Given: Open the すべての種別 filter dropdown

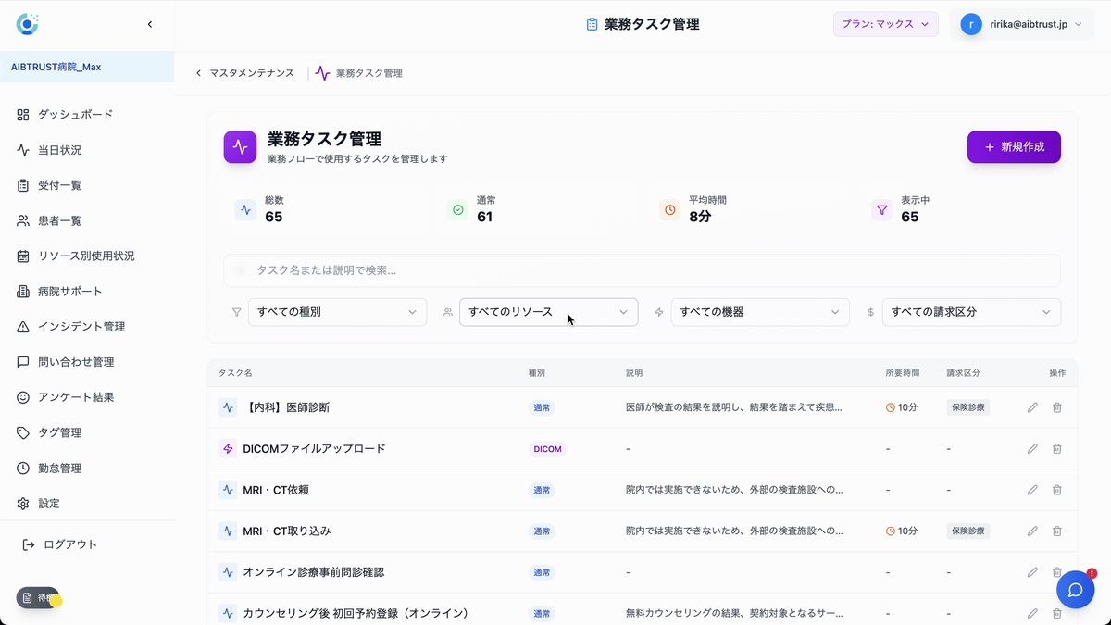Looking at the screenshot, I should coord(337,312).
